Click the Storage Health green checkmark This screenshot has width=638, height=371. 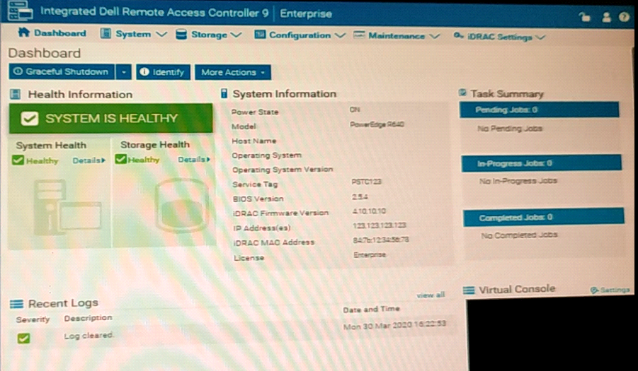[121, 160]
